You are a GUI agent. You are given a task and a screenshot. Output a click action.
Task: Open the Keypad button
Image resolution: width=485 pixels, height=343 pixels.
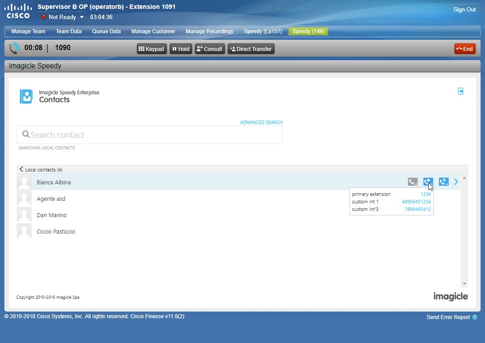coord(151,49)
